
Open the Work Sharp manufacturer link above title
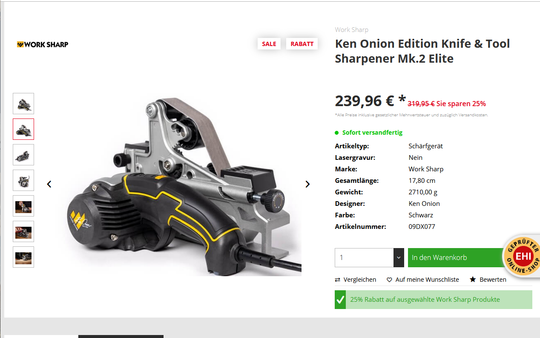[351, 30]
